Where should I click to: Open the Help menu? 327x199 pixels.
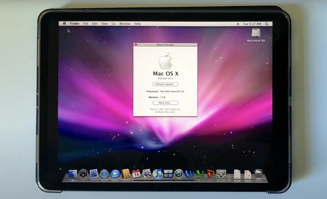pyautogui.click(x=137, y=24)
